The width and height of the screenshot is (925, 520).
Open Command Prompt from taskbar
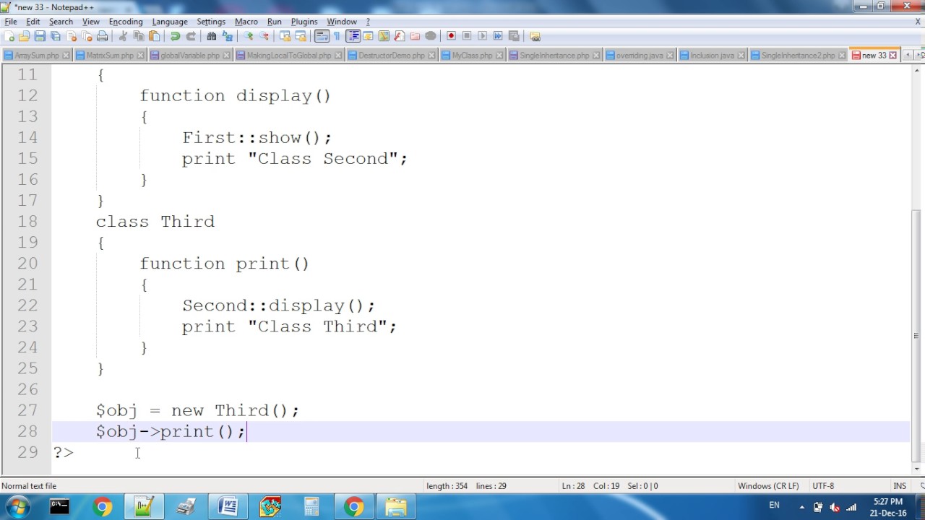(59, 507)
